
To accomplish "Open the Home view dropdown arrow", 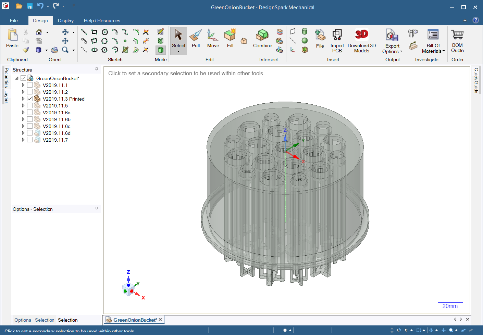I will [47, 32].
